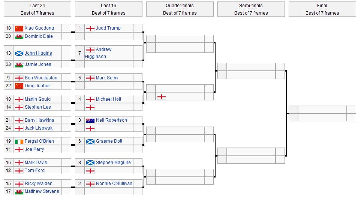This screenshot has width=358, height=197.
Task: Click the lone England flag in the quarter-finals column
Action: pos(161,97)
